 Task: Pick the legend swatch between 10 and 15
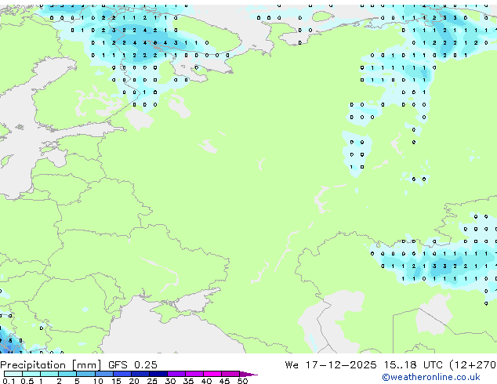[x=104, y=374]
